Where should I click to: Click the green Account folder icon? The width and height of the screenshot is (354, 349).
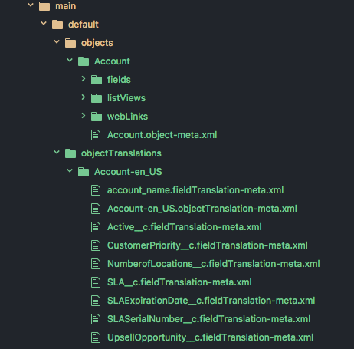(x=84, y=61)
